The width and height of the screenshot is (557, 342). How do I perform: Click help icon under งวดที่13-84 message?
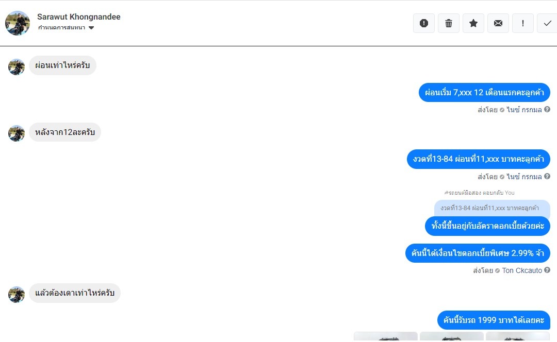547,176
